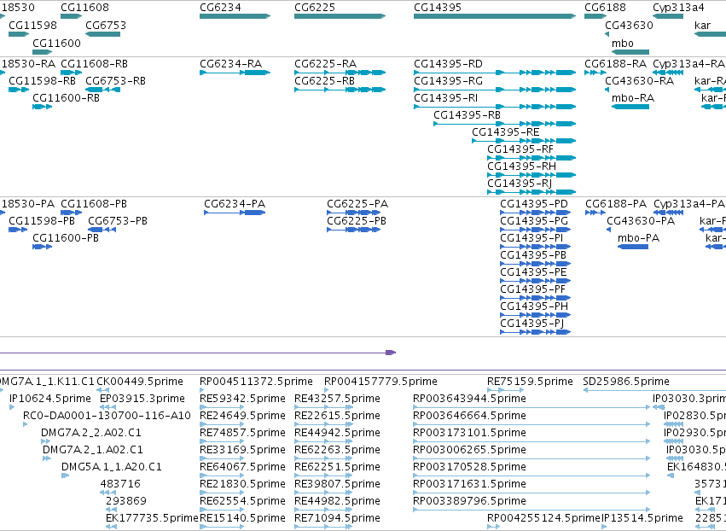The image size is (726, 531).
Task: Click the CG43630 gene label
Action: pyautogui.click(x=630, y=25)
